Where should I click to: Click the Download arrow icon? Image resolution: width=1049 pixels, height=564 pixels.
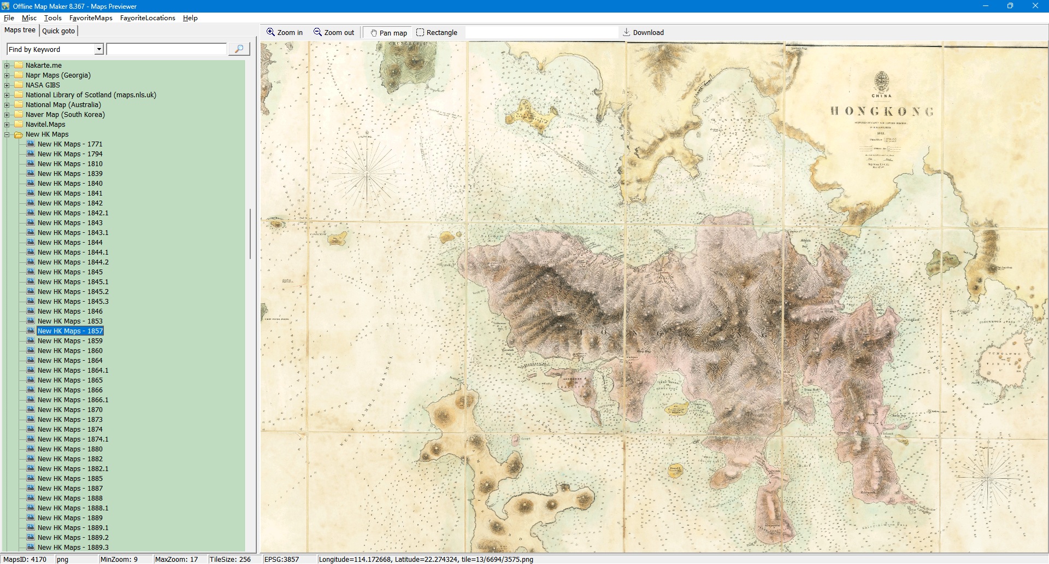click(626, 32)
